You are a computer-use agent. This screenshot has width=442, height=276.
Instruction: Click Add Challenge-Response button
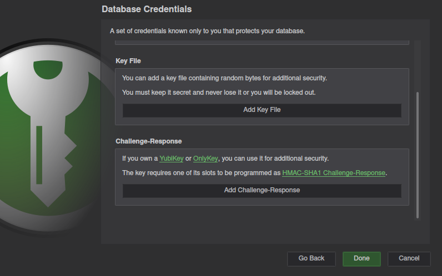click(262, 191)
